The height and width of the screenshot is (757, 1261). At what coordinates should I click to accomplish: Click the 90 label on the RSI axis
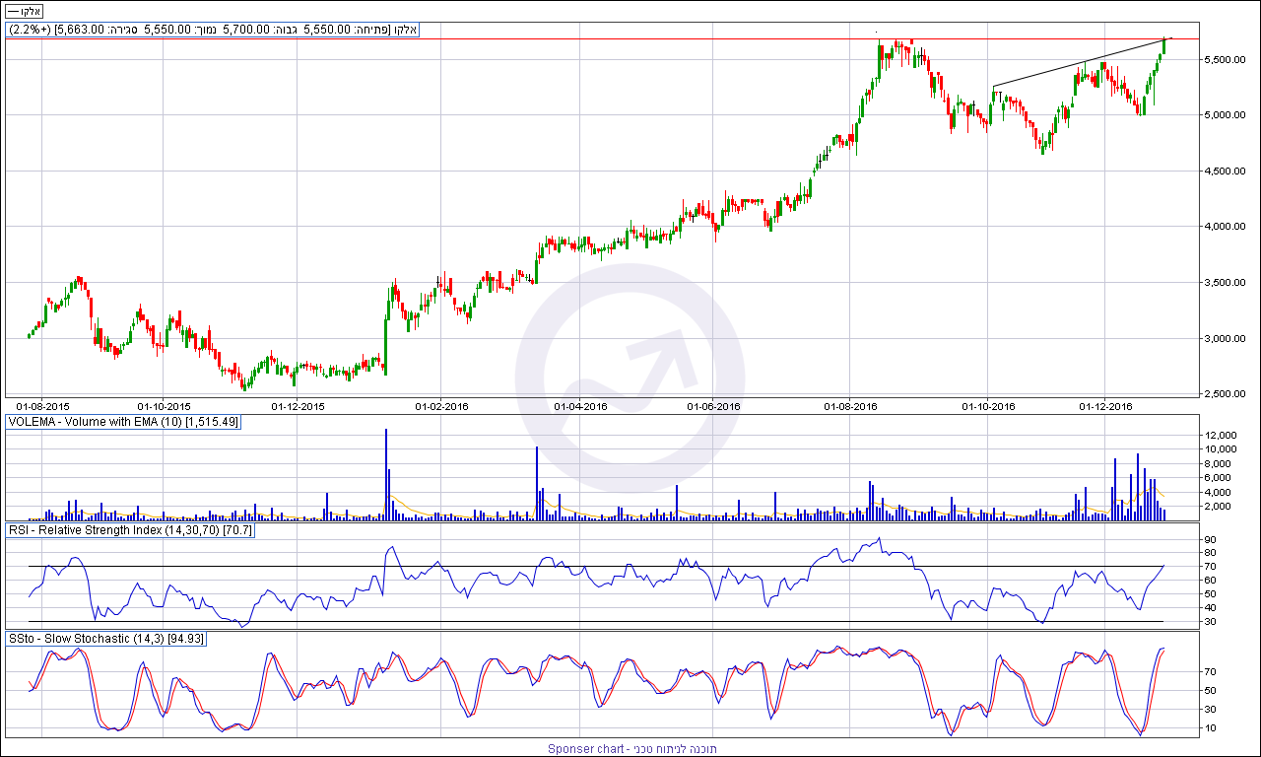click(1209, 539)
